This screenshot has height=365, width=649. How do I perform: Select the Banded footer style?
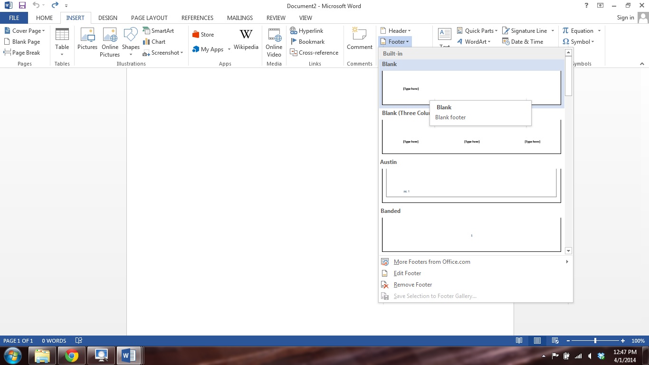tap(471, 235)
